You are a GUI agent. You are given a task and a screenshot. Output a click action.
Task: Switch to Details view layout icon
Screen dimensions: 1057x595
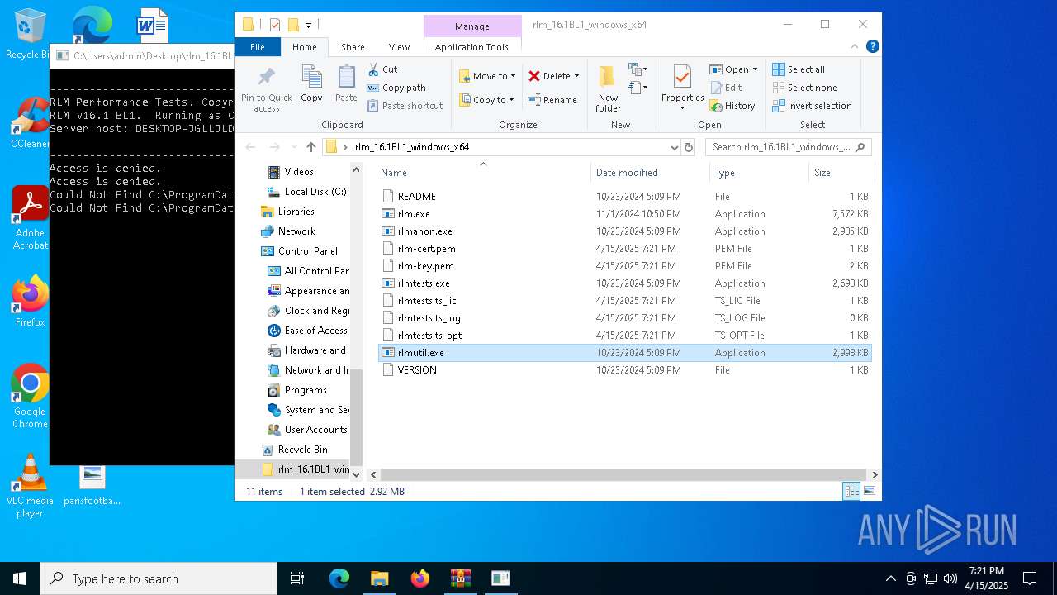[851, 491]
